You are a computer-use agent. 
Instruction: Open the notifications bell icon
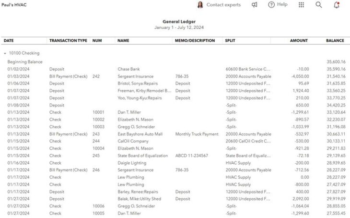pyautogui.click(x=337, y=5)
